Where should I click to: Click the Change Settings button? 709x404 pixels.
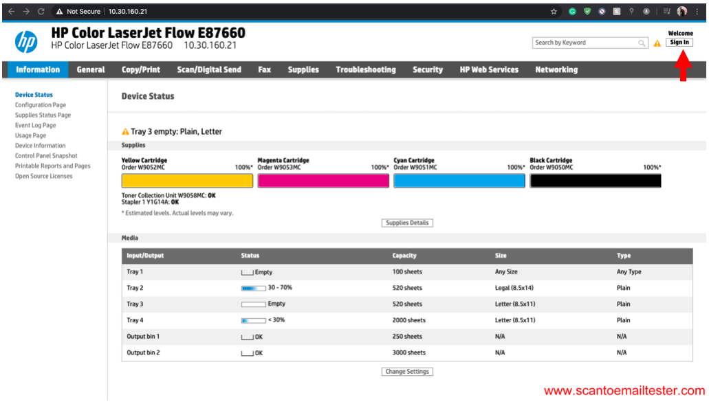(407, 372)
